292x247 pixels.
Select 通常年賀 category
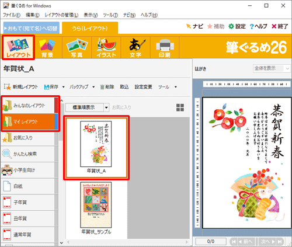29,235
